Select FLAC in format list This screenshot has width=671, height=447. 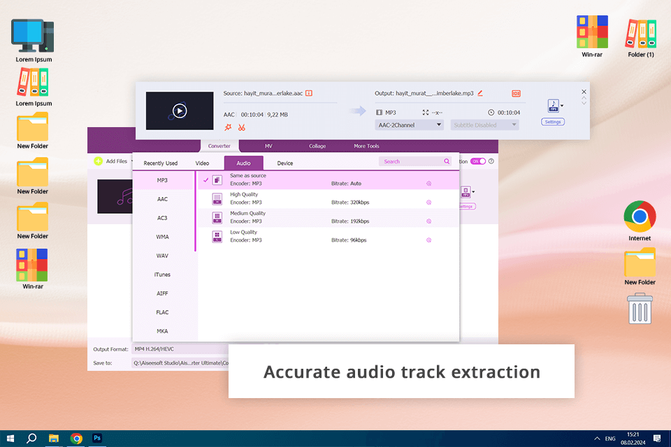click(162, 312)
